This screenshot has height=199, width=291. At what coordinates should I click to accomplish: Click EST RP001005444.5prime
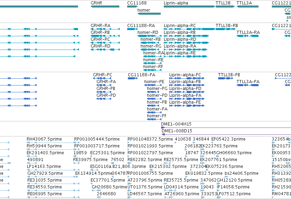tap(97, 139)
